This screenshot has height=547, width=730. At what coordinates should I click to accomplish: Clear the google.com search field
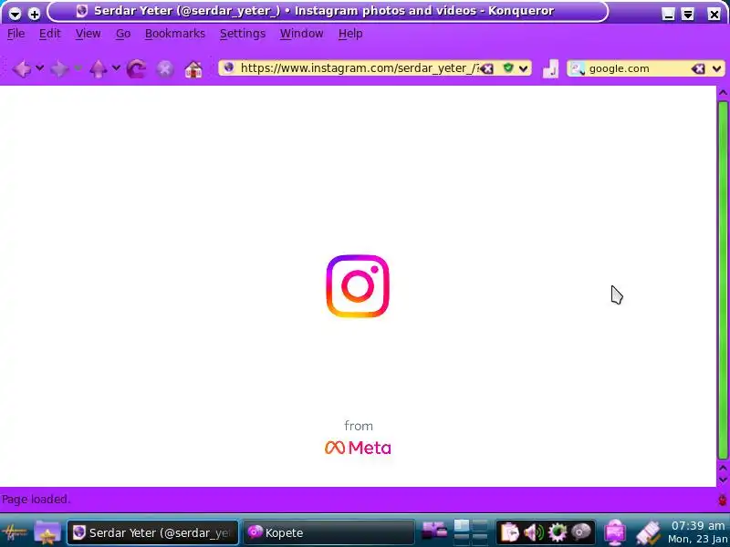tap(697, 69)
